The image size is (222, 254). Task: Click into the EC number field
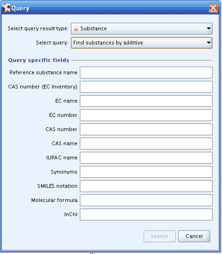146,115
